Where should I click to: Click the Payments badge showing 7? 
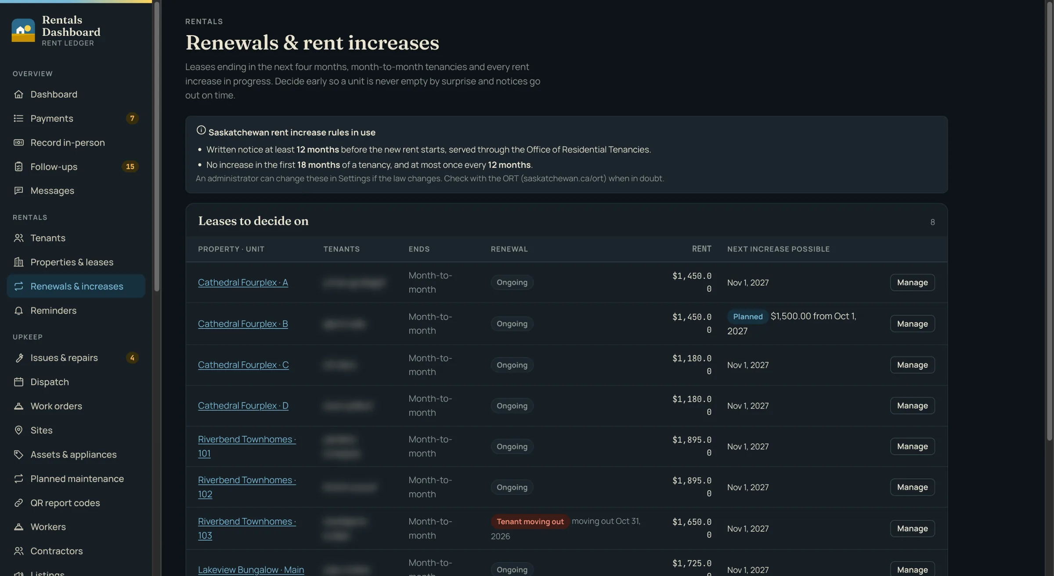[x=132, y=118]
